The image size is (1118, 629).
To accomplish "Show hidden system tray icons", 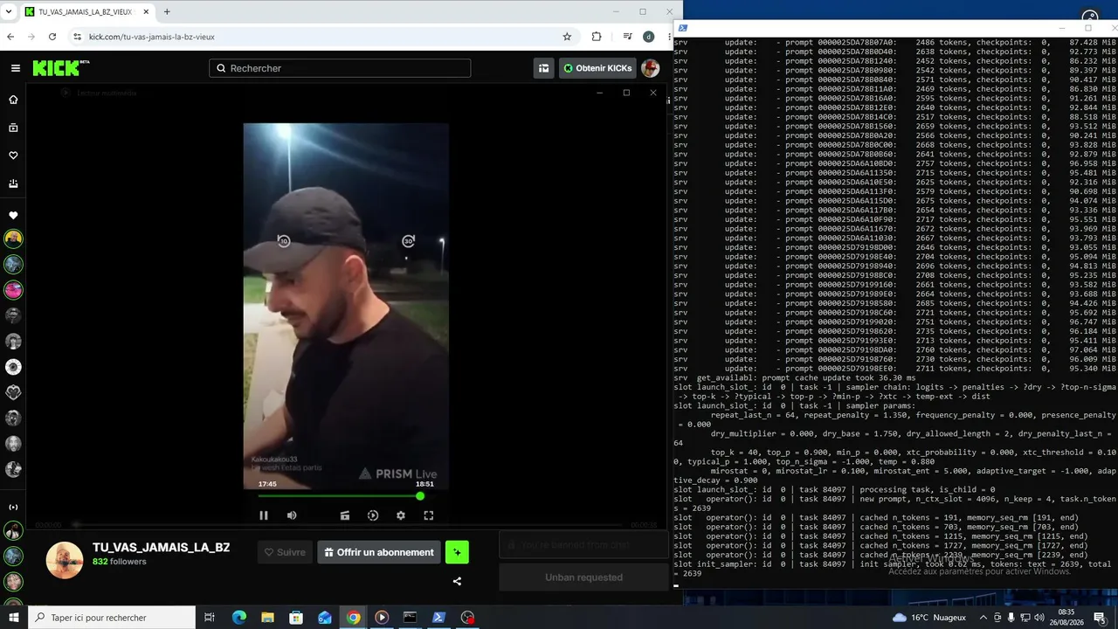I will 983,618.
